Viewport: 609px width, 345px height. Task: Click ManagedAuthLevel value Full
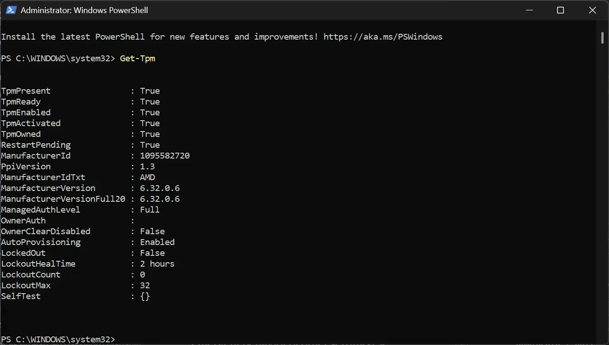[x=150, y=210]
